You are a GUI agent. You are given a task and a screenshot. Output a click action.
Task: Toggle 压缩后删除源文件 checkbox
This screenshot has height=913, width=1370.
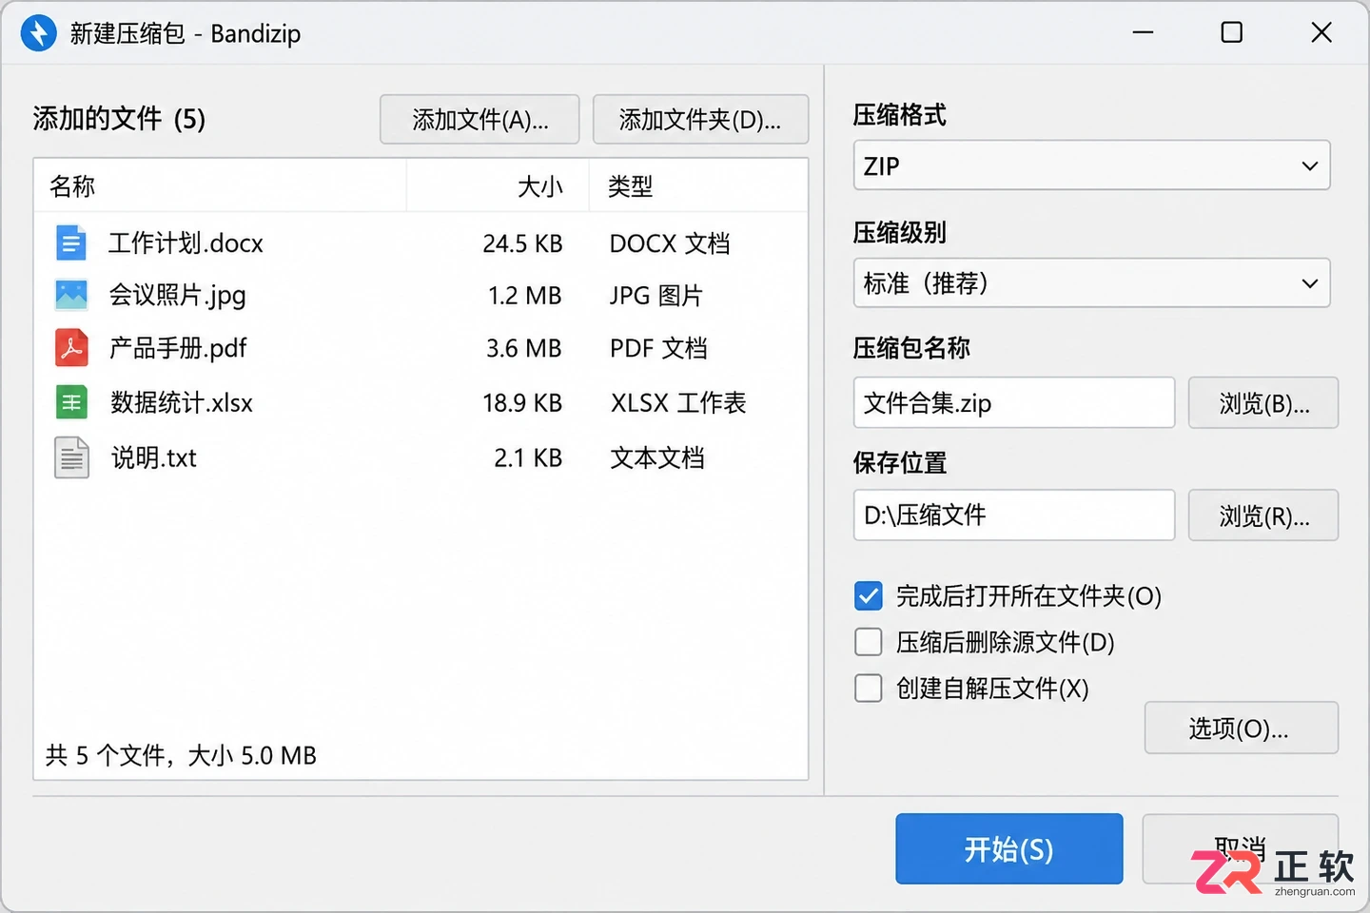[x=868, y=642]
